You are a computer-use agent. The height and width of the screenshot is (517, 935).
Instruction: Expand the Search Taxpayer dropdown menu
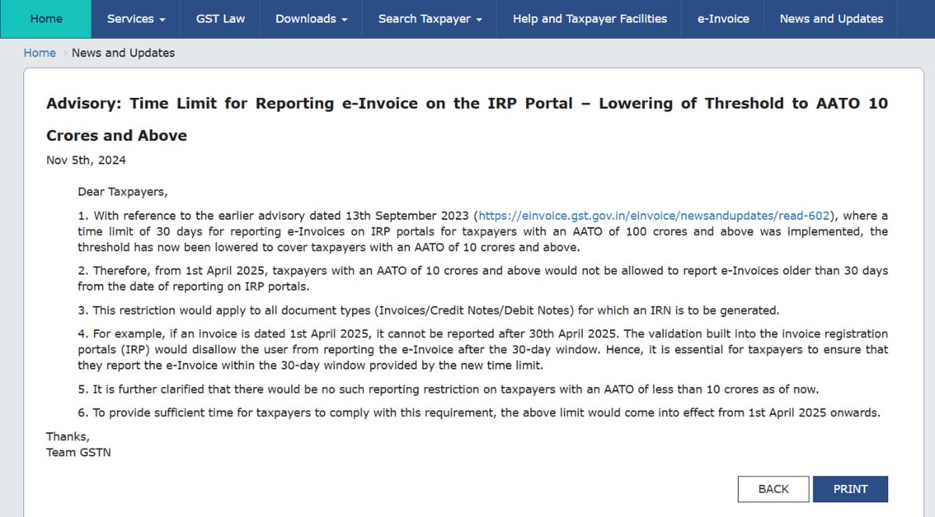(430, 19)
